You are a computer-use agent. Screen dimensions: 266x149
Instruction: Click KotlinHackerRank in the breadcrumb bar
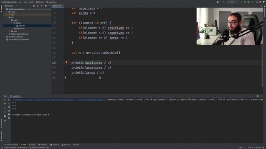coord(9,2)
